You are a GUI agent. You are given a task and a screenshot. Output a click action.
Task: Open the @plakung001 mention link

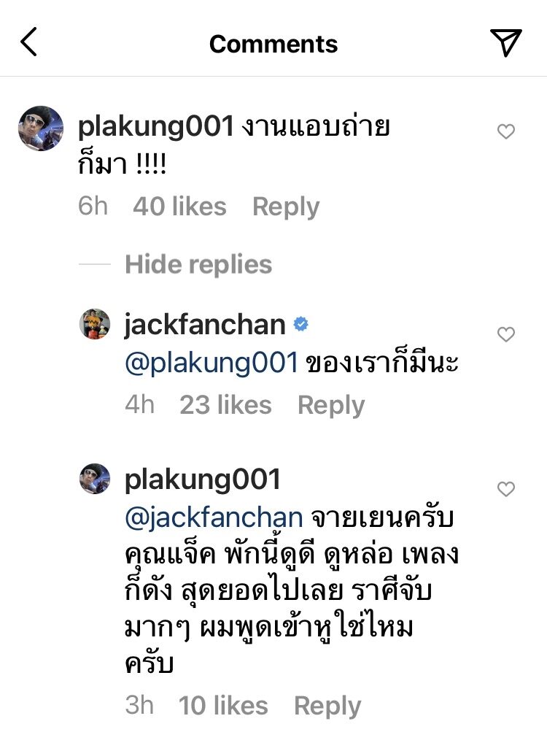coord(212,363)
